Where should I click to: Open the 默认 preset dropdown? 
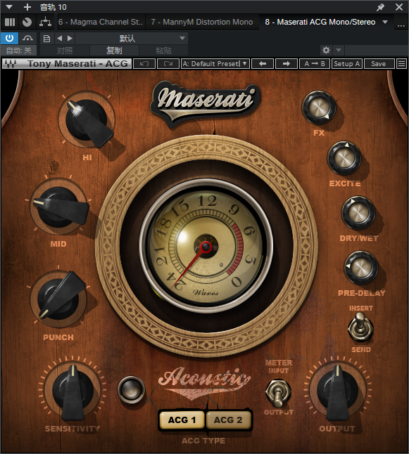(x=132, y=38)
